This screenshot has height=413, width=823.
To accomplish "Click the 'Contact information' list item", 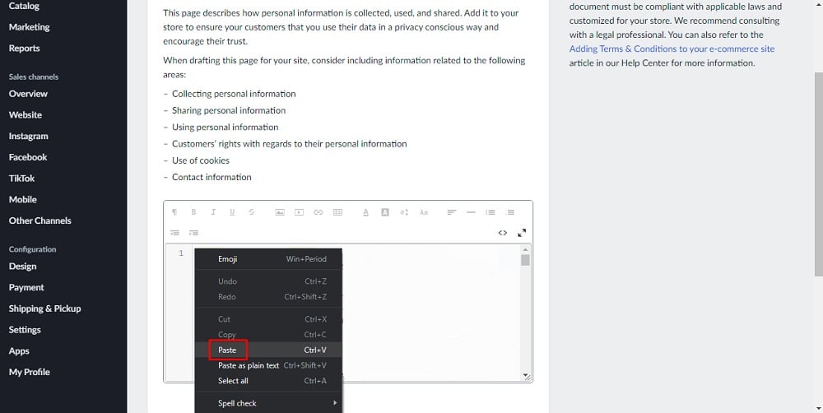I will (x=212, y=178).
